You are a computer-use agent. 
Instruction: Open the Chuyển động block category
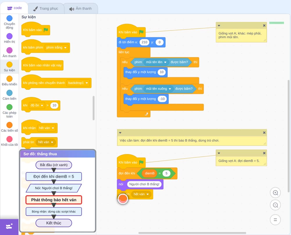click(x=10, y=22)
